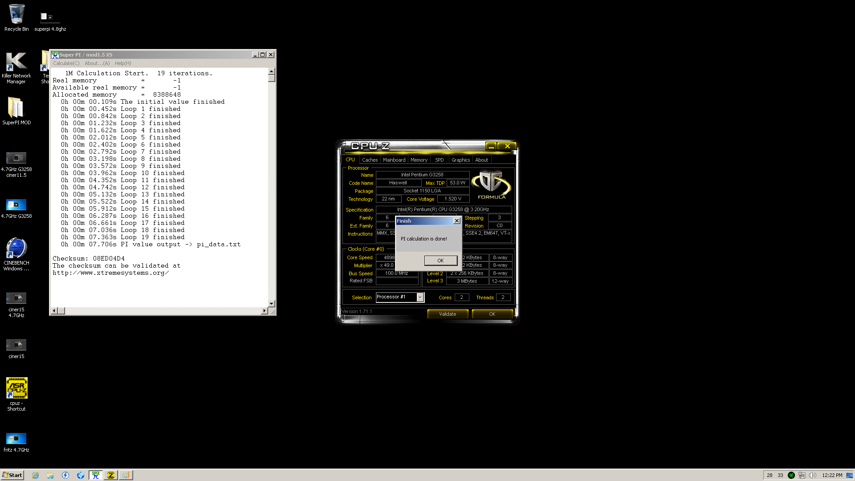The height and width of the screenshot is (481, 855).
Task: Switch to the Graphics tab in CPU-Z
Action: (460, 160)
